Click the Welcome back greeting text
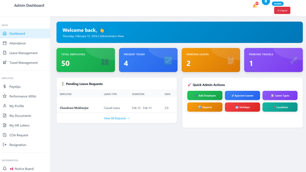Image resolution: width=306 pixels, height=172 pixels. tap(79, 30)
